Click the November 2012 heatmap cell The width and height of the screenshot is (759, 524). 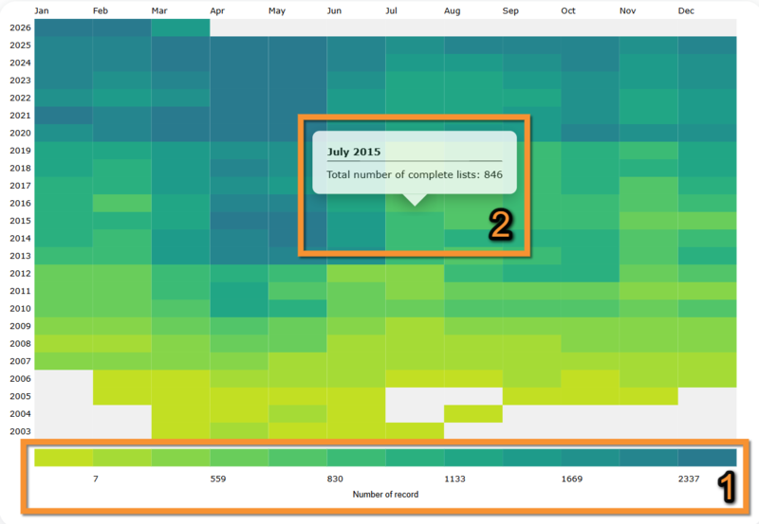[648, 273]
